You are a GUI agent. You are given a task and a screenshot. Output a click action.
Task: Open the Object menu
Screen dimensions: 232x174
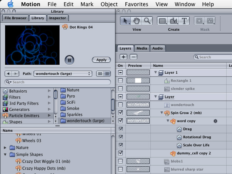[x=109, y=4]
